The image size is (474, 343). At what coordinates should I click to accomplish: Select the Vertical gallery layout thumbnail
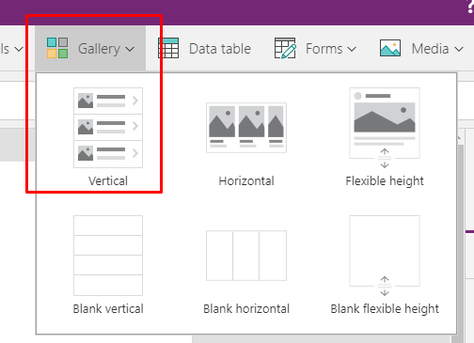[108, 128]
